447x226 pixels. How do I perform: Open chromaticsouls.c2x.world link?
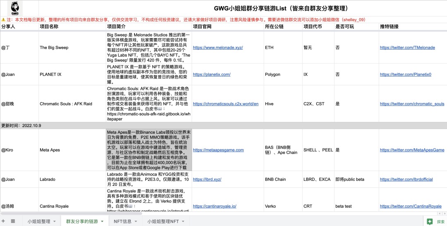226,104
